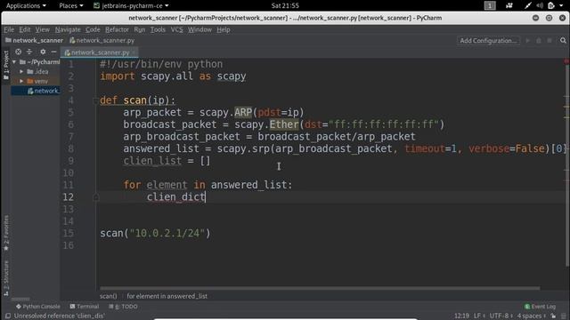570x320 pixels.
Task: Click the greyed Debug bug icon
Action: (x=539, y=41)
